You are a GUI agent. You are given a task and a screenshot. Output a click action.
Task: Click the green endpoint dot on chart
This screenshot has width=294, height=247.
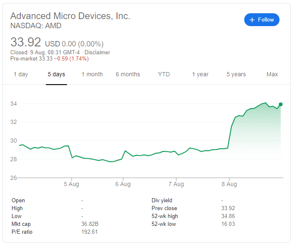pyautogui.click(x=280, y=104)
